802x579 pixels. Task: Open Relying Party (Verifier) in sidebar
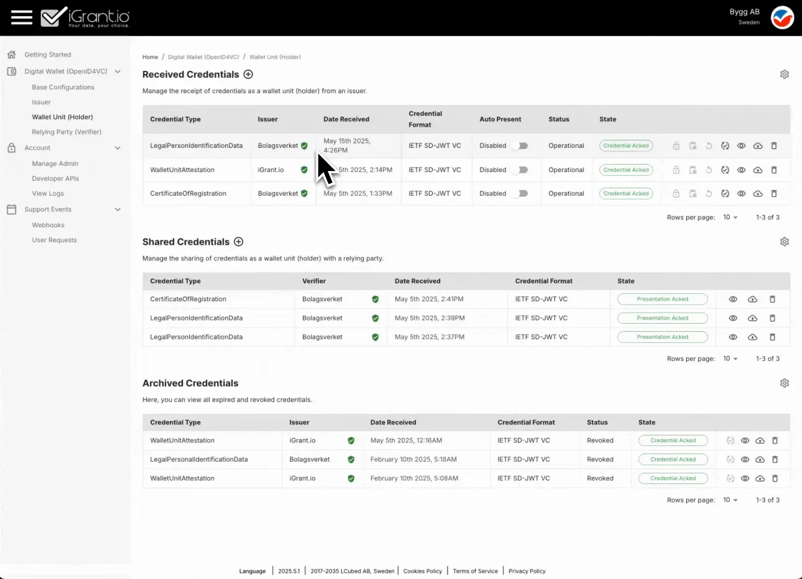66,132
